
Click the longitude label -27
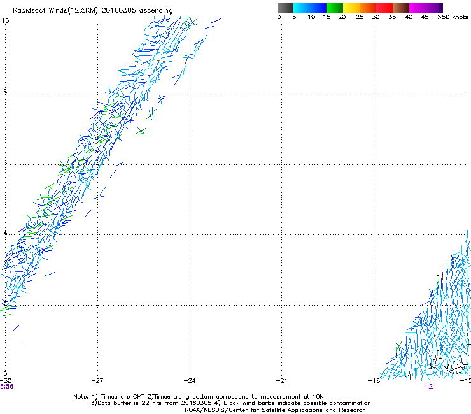(97, 381)
